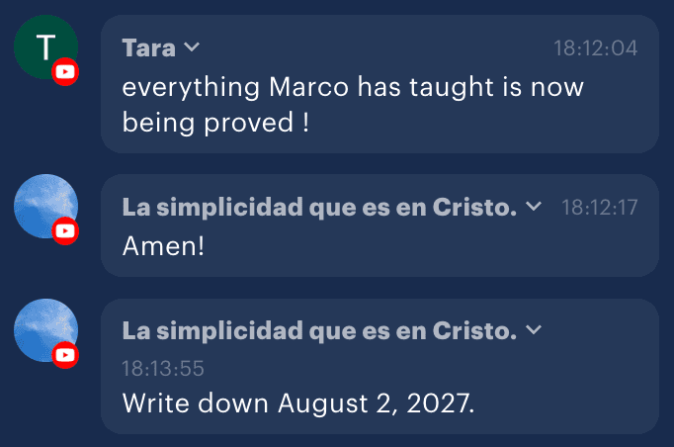Select the 'Amen!' message text
The height and width of the screenshot is (447, 674).
coord(163,246)
